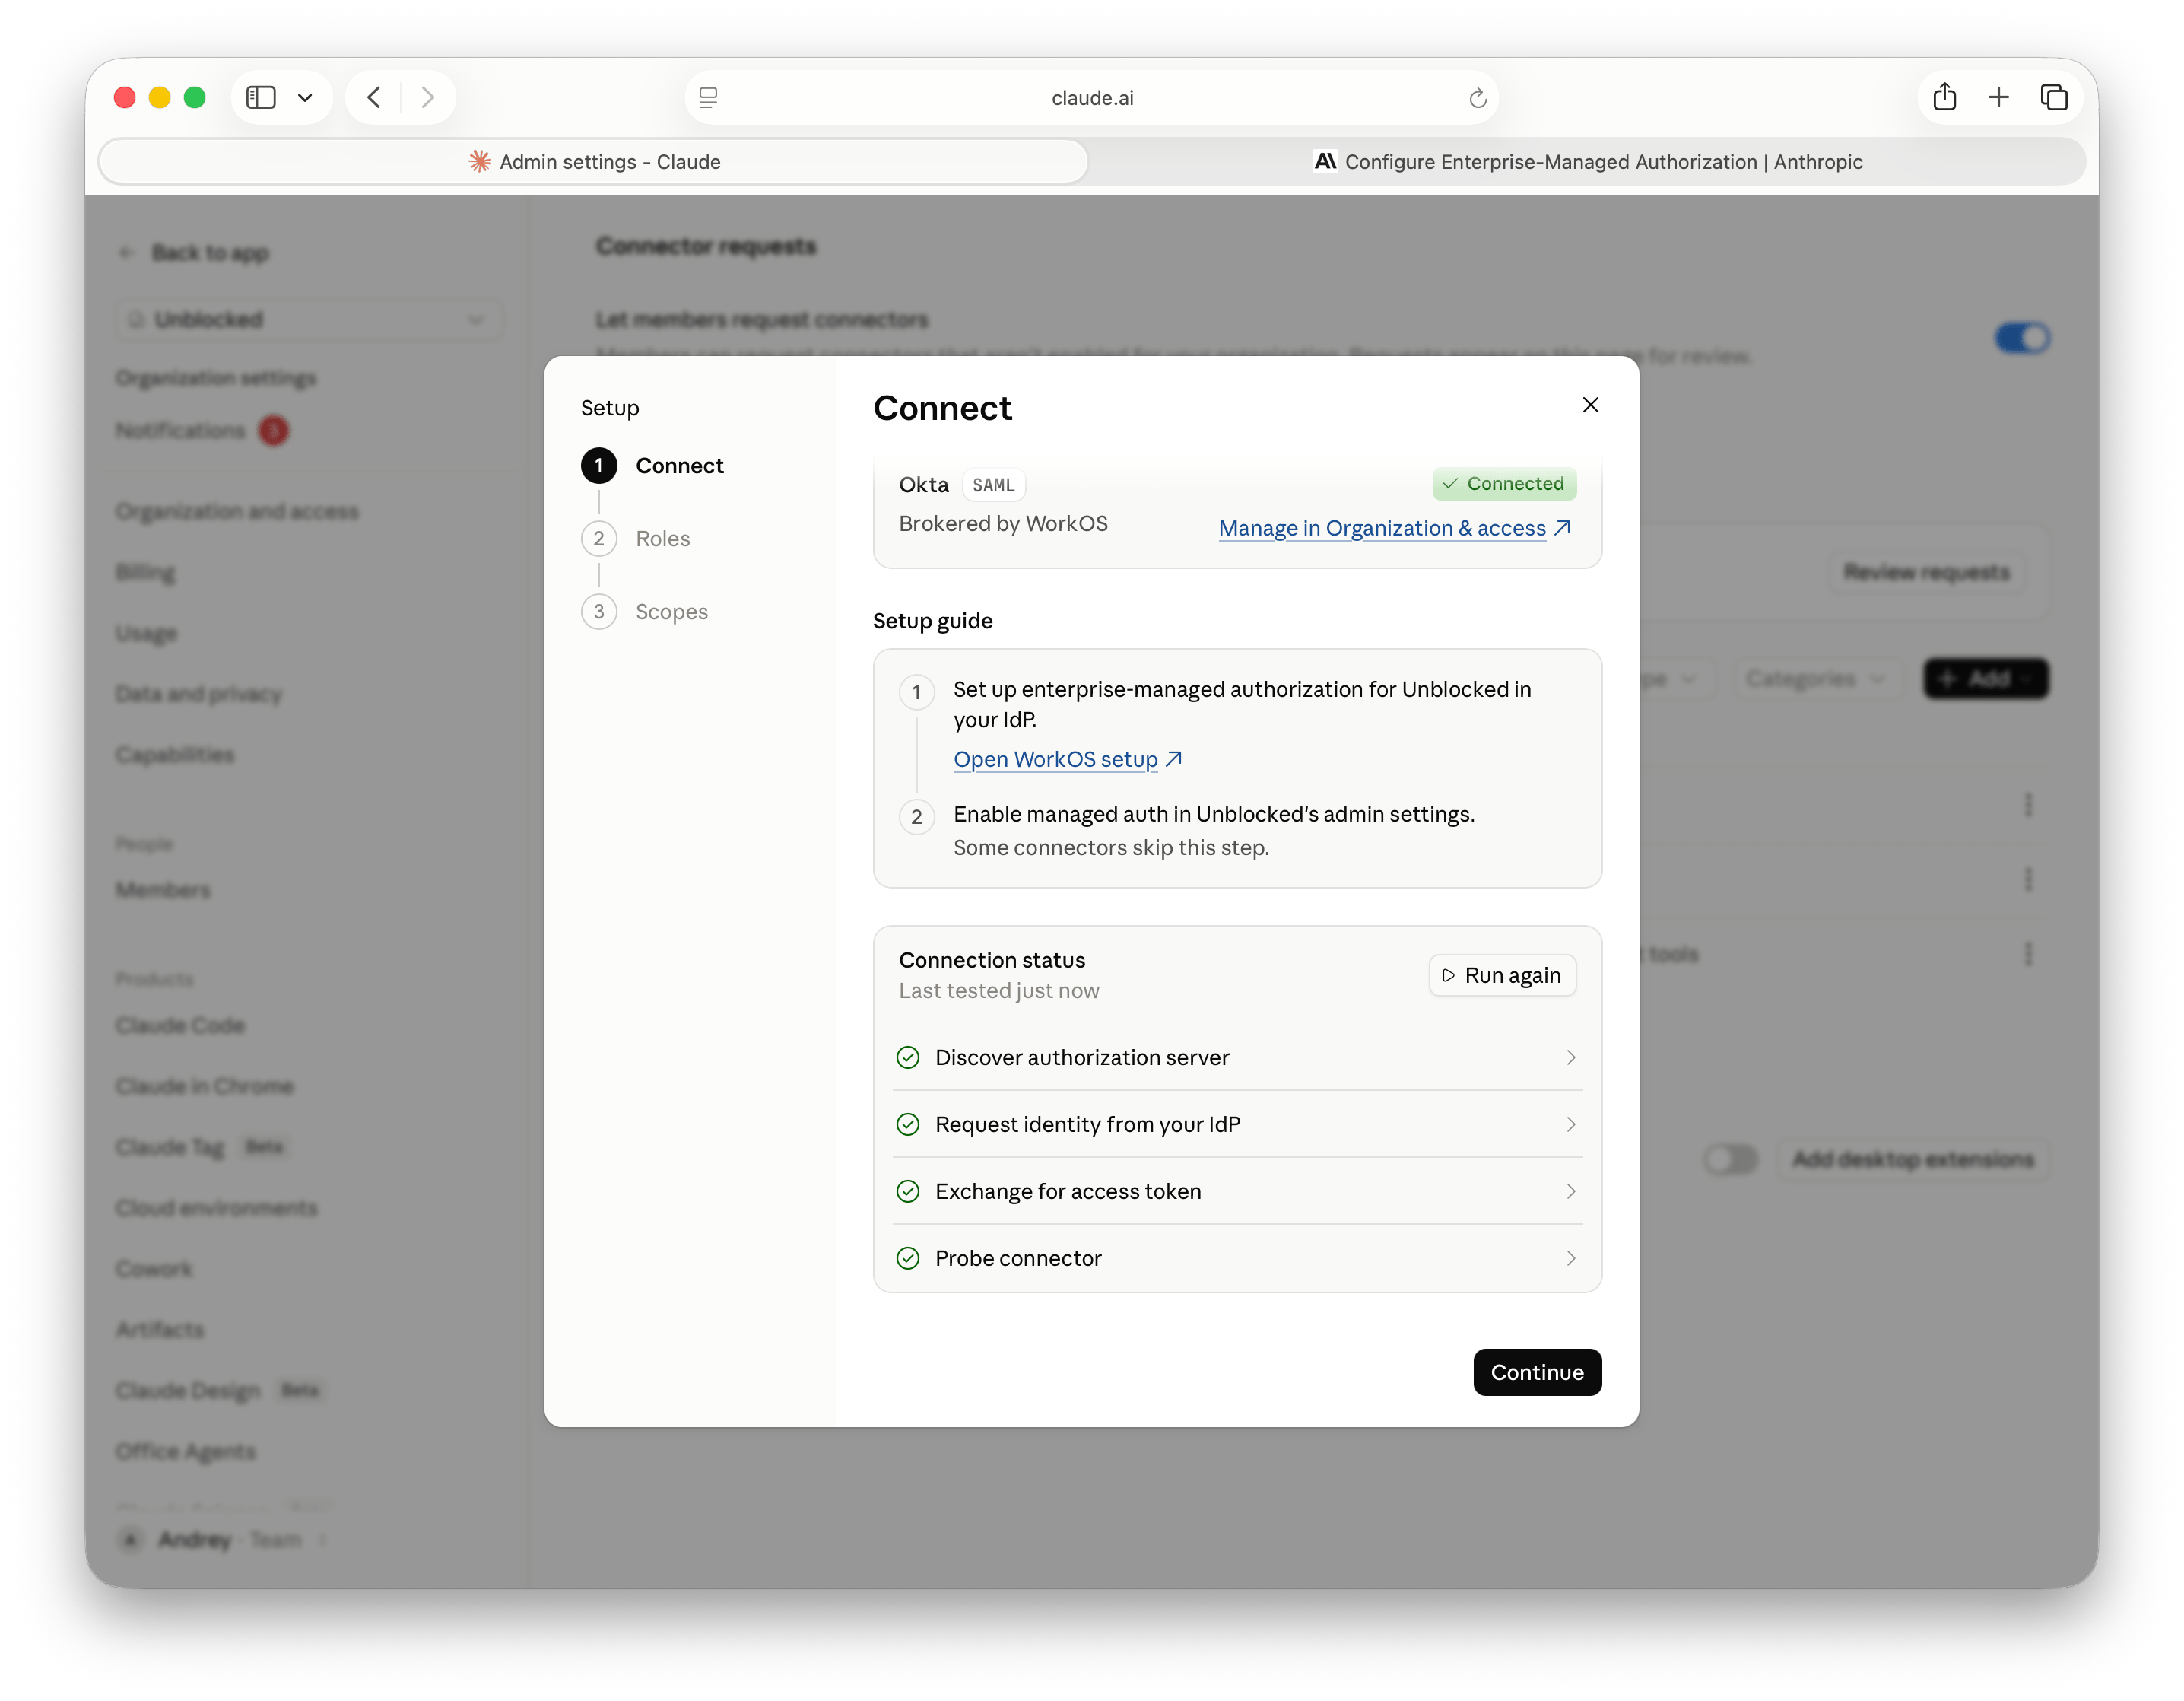Screen dimensions: 2184x1701
Task: Open Members in the sidebar
Action: point(163,889)
